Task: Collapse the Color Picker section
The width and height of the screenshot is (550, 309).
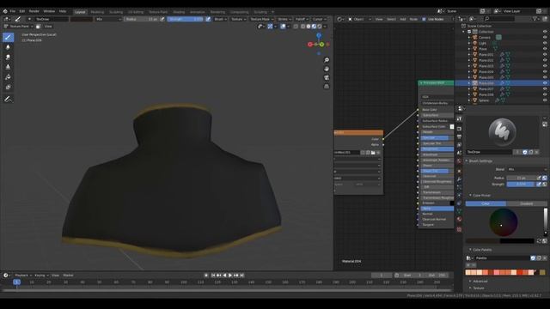Action: (481, 196)
